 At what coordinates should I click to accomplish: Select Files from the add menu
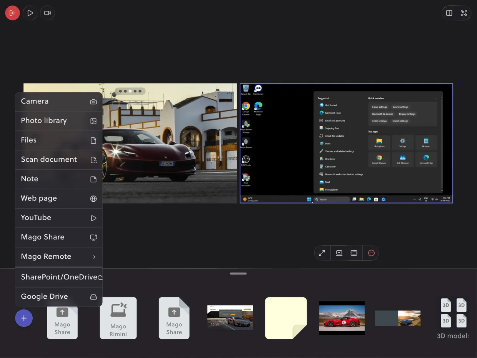(59, 140)
